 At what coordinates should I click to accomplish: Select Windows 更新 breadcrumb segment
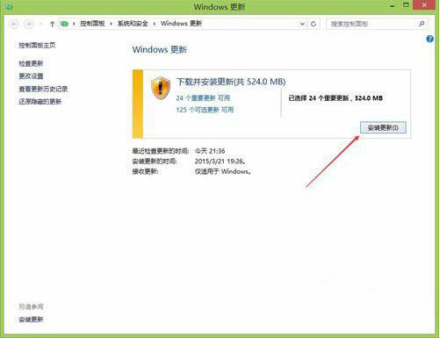click(181, 24)
